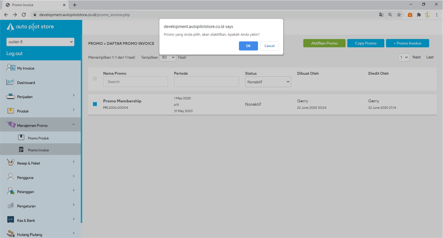The image size is (443, 238).
Task: Select the Promo Invoice submenu item
Action: pos(38,150)
